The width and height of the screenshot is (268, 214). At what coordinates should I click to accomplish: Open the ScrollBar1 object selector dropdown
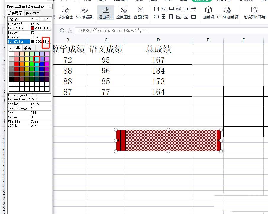coord(50,7)
